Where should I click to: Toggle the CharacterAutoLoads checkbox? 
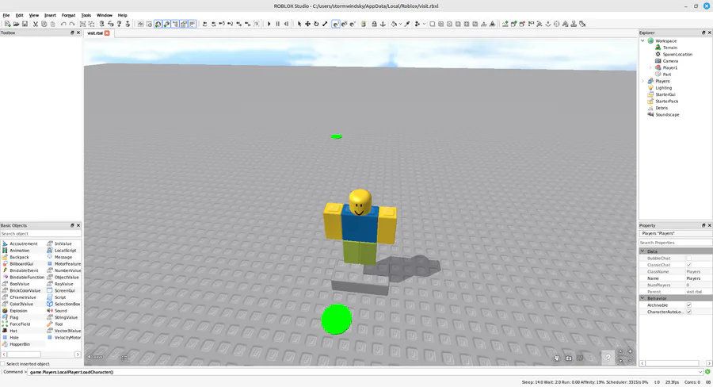click(689, 312)
